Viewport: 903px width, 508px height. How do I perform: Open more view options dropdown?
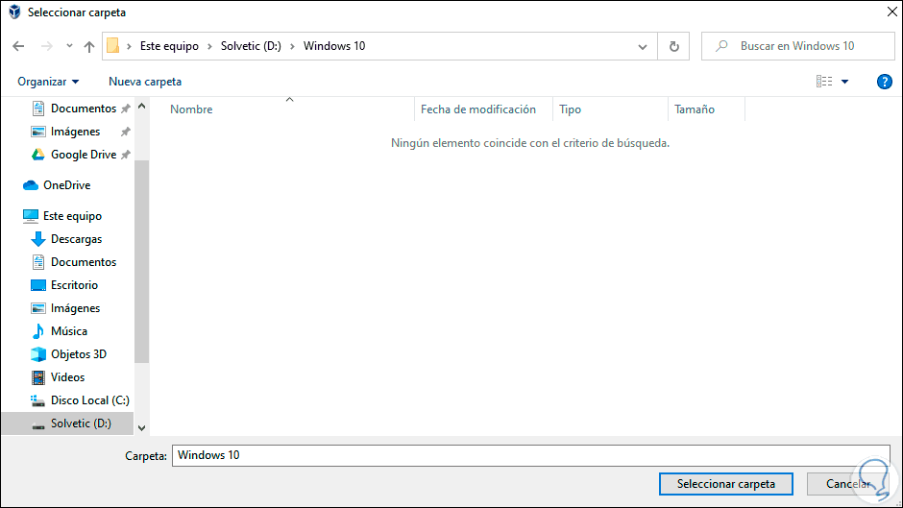tap(844, 82)
